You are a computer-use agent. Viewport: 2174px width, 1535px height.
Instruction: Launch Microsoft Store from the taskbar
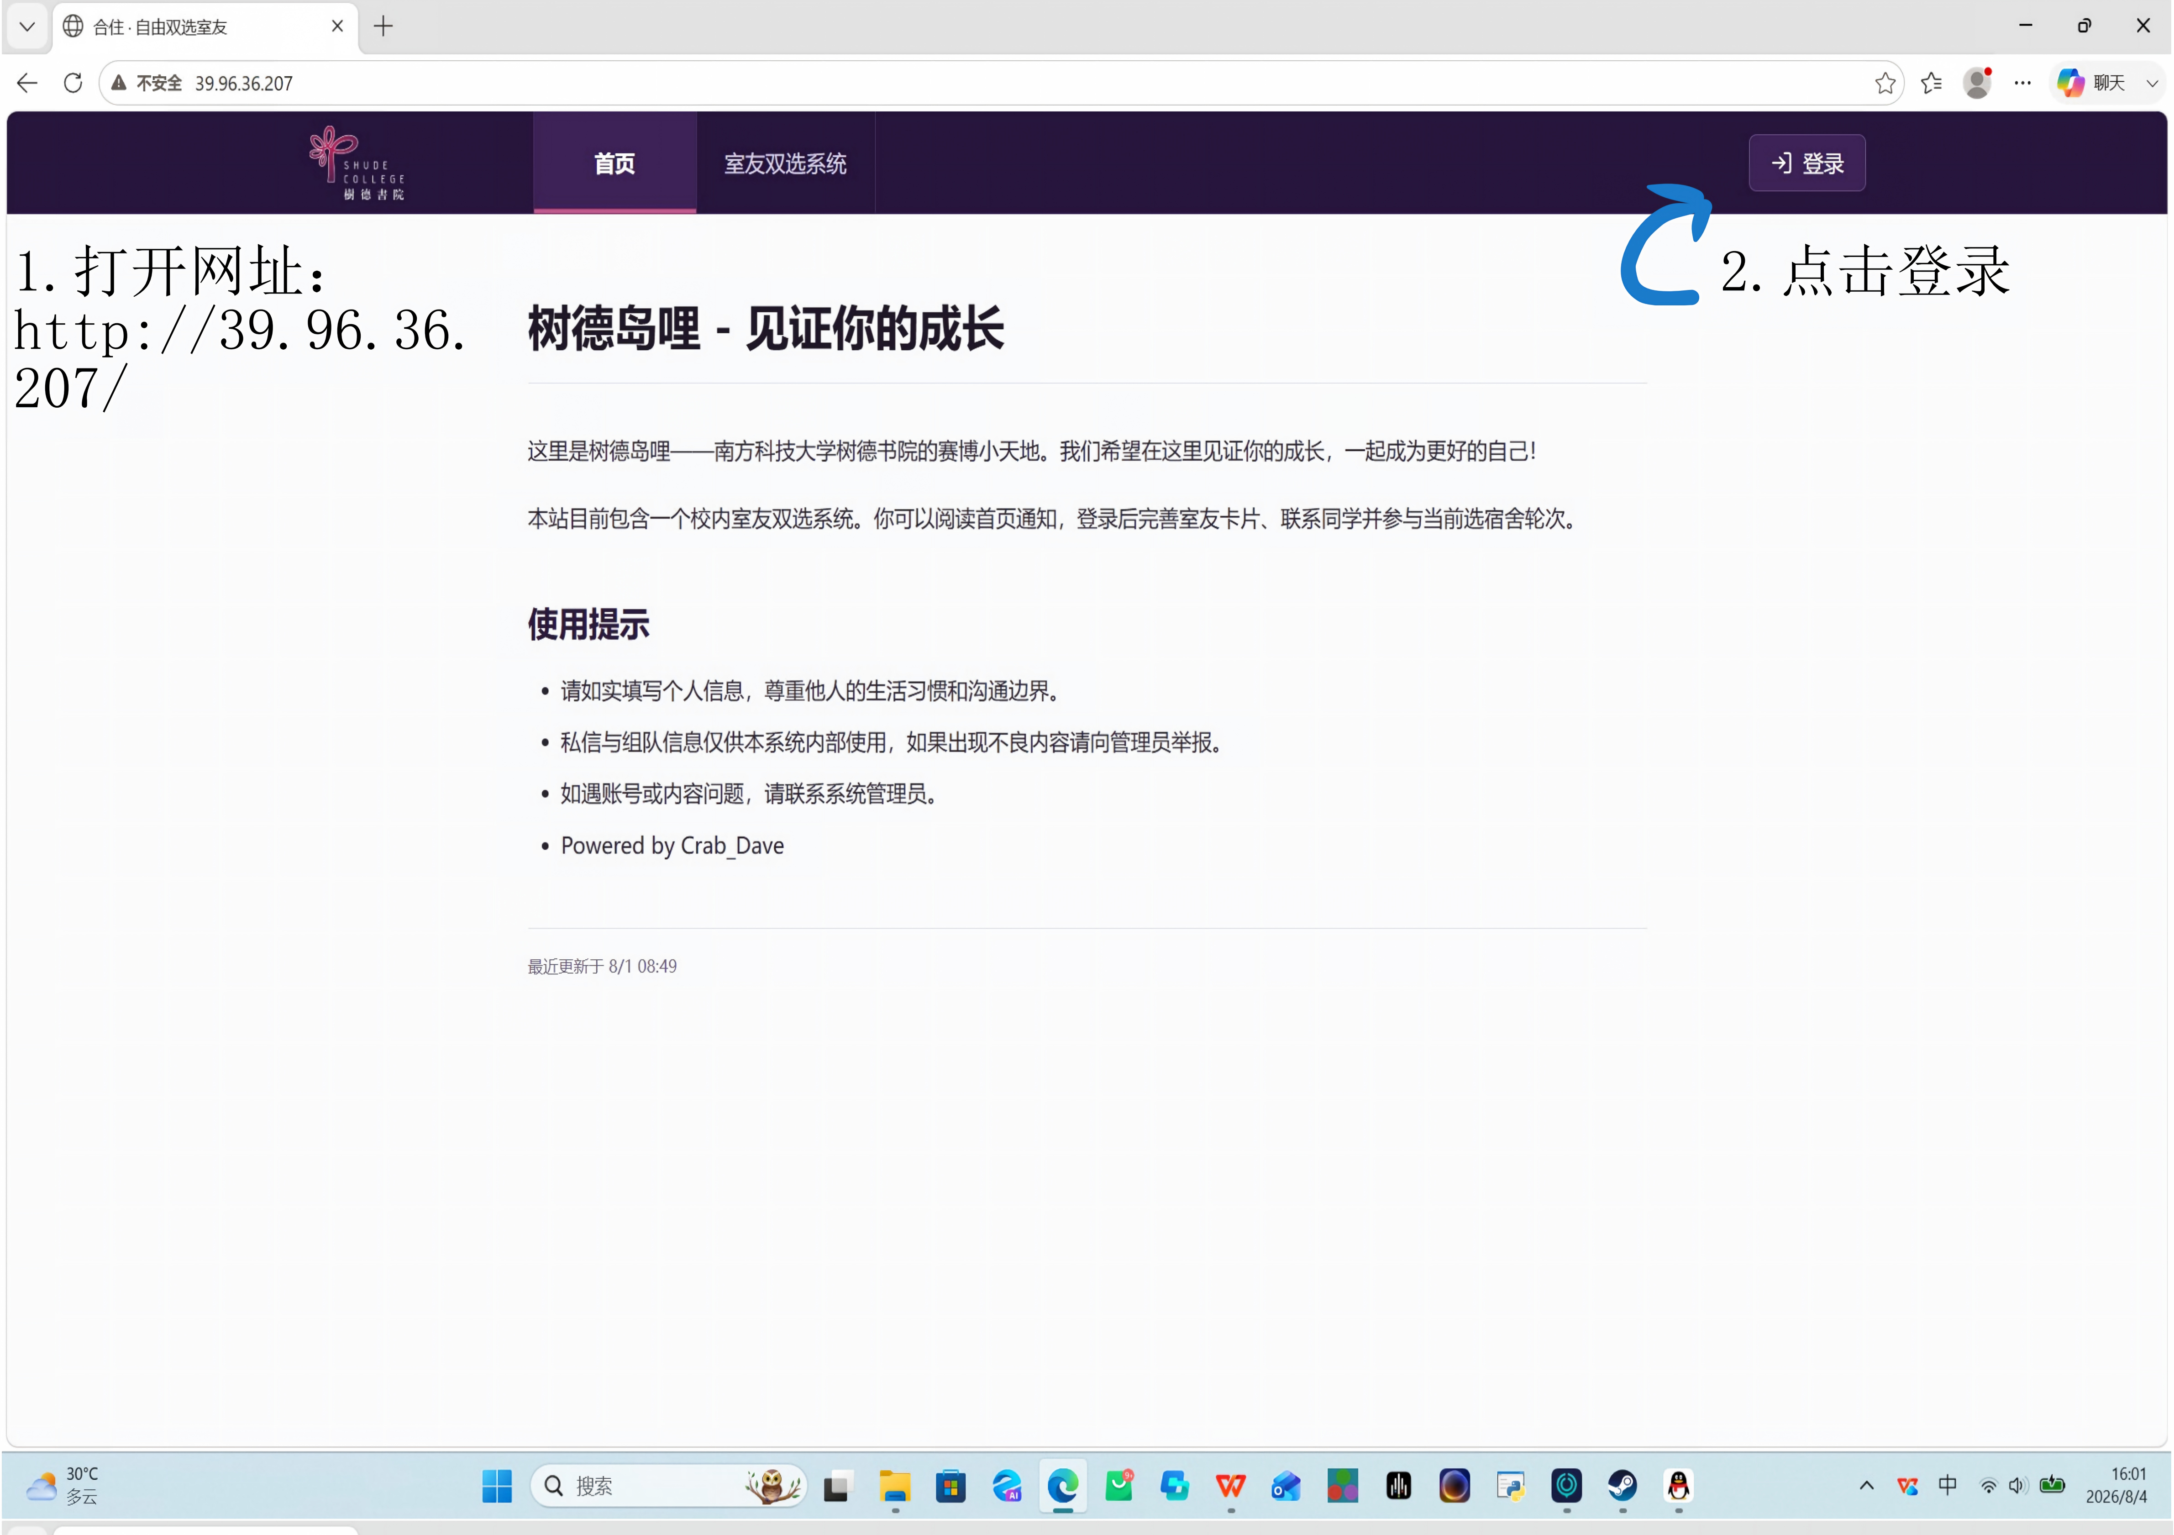(950, 1486)
